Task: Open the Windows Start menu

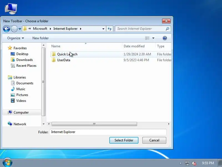Action: [7, 162]
